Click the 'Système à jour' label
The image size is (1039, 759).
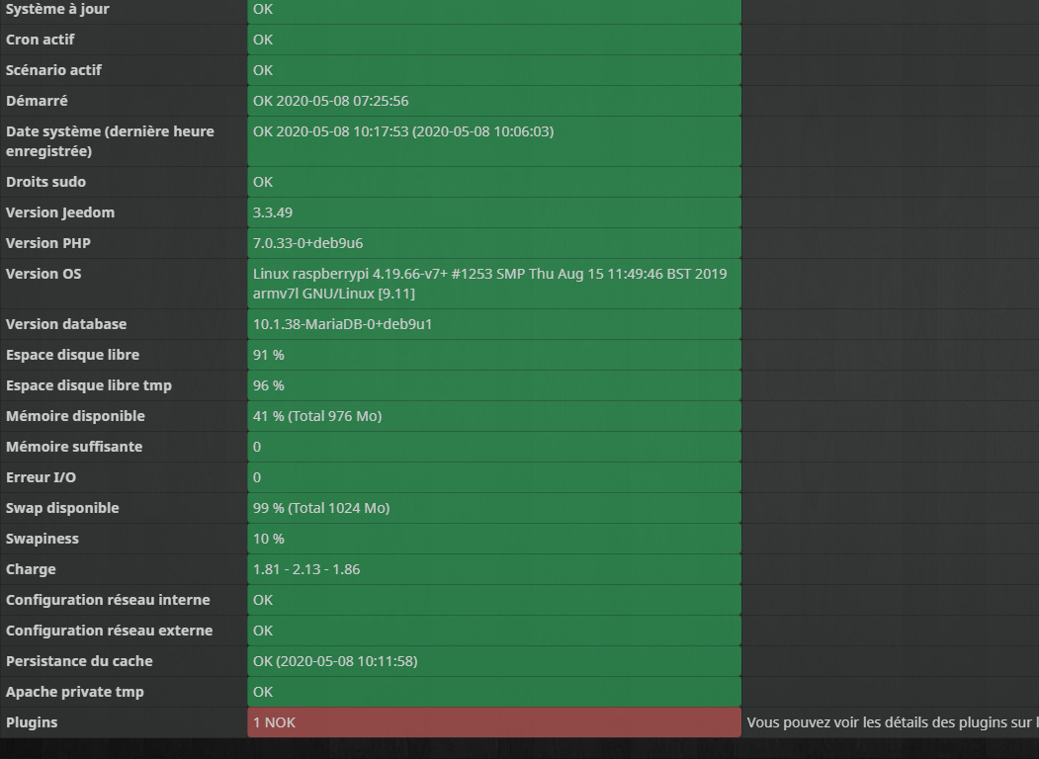click(57, 9)
